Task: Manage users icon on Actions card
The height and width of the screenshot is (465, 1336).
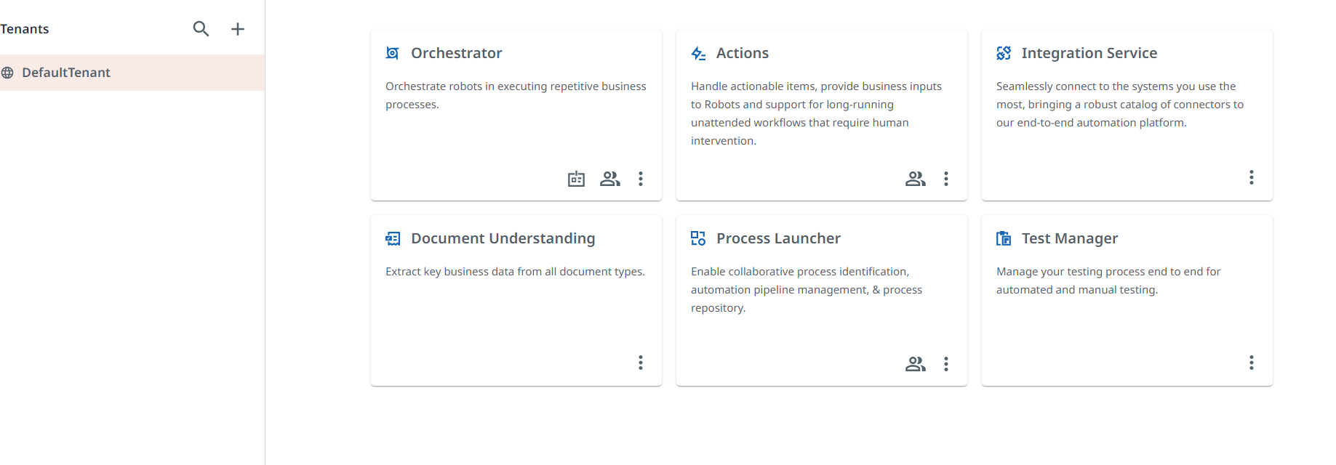Action: click(x=916, y=179)
